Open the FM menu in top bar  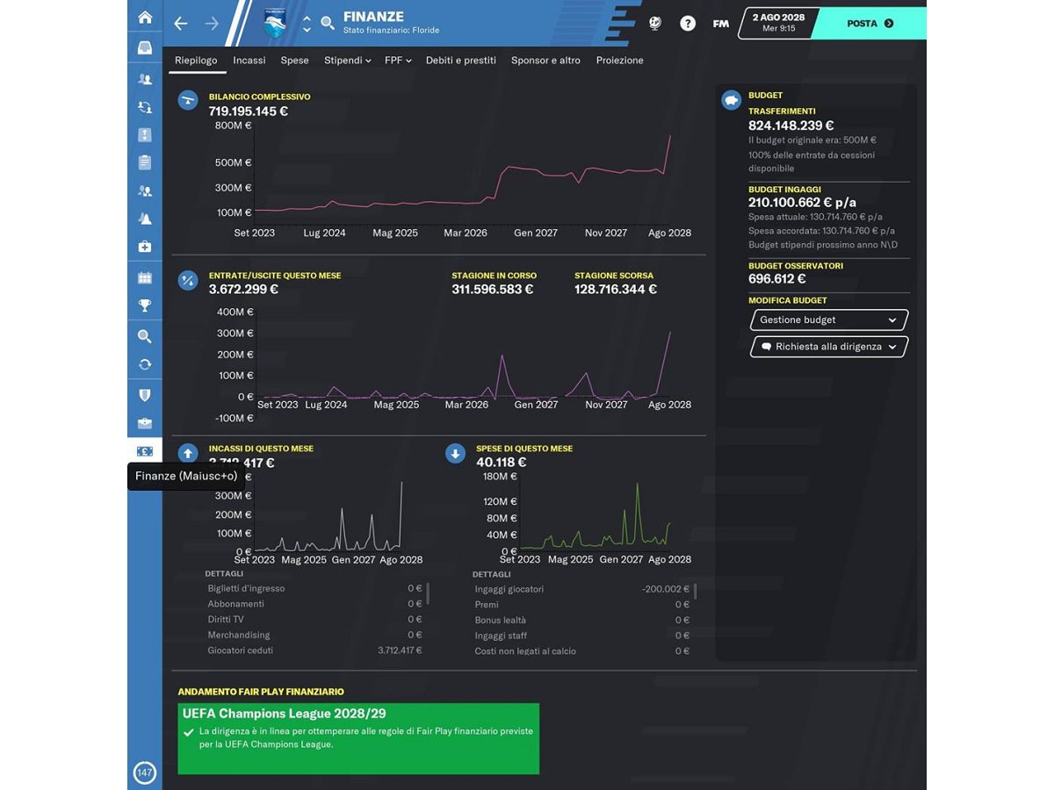coord(720,24)
